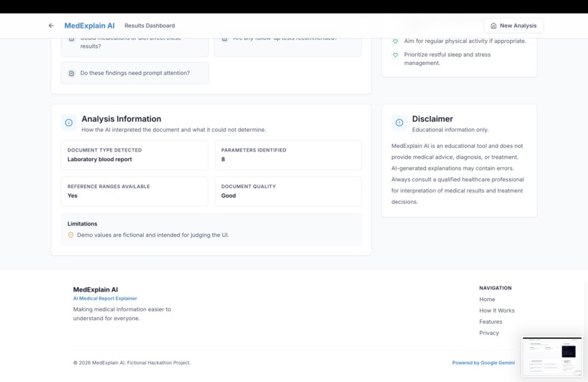Click the Reference Ranges Available 'Yes' value
Screen dimensions: 588x382
(x=72, y=195)
